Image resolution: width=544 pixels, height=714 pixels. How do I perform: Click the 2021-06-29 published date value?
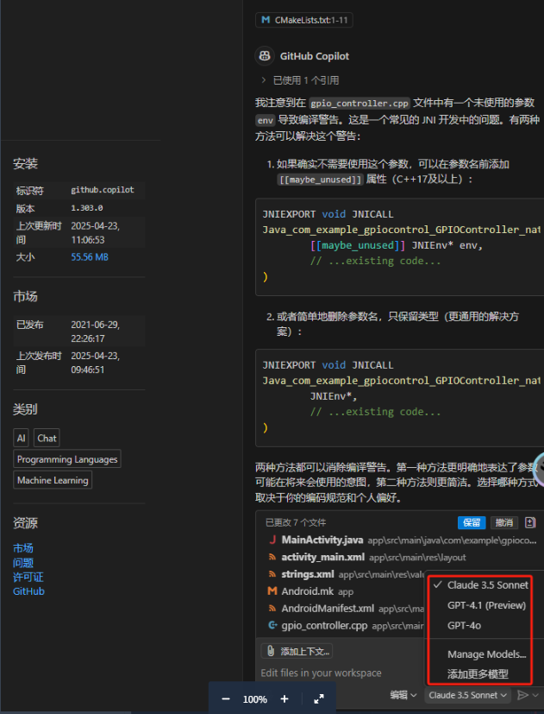click(95, 332)
